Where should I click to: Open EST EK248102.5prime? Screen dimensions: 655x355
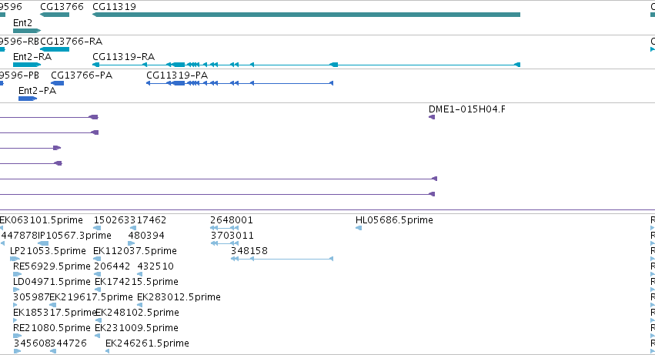tap(137, 313)
